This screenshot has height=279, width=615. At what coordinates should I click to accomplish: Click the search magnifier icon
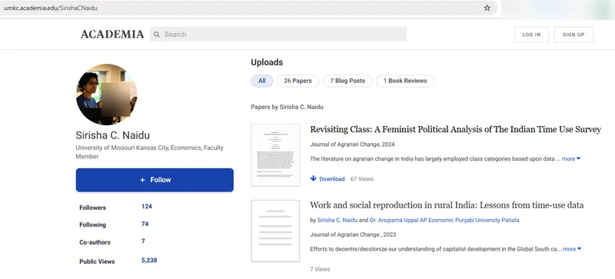(157, 35)
